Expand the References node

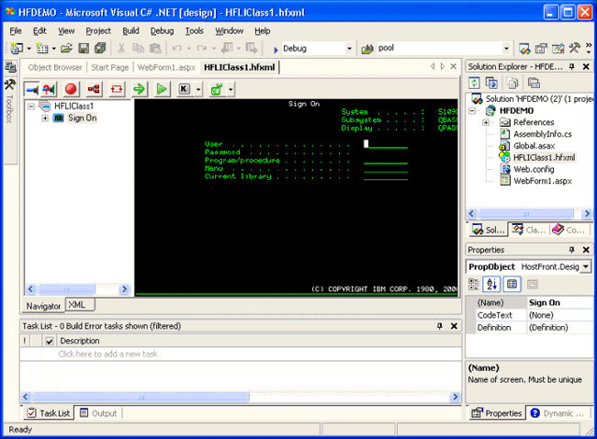coord(486,122)
